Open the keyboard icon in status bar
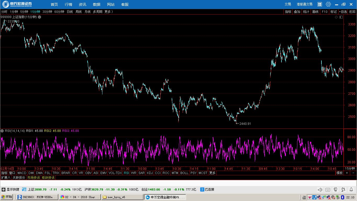This screenshot has width=357, height=201. click(x=328, y=189)
